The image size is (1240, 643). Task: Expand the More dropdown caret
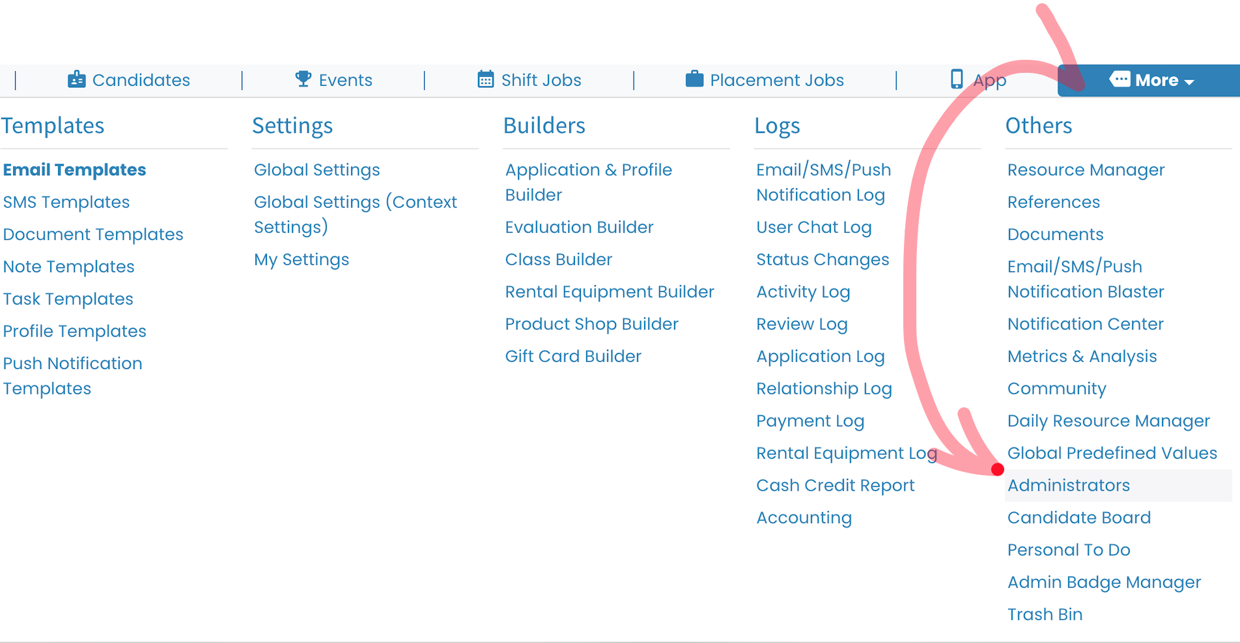point(1189,82)
